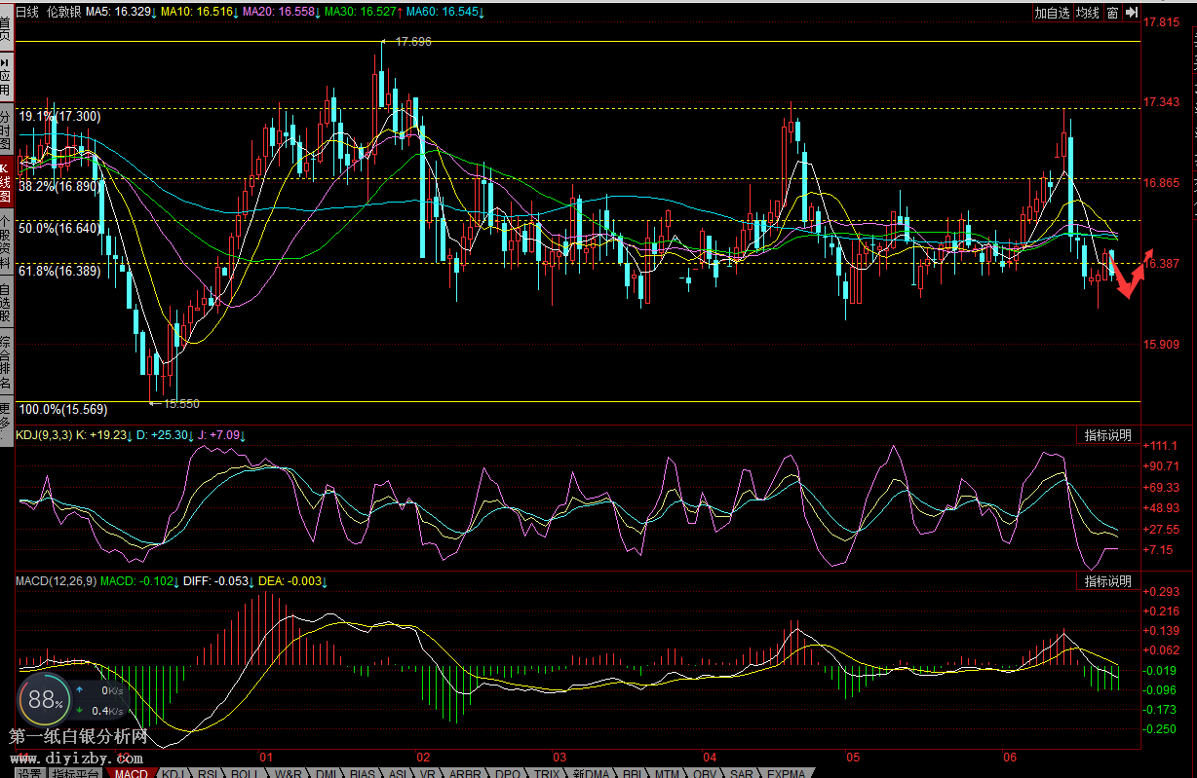Open 指标说明 for the MACD panel

pos(1108,581)
